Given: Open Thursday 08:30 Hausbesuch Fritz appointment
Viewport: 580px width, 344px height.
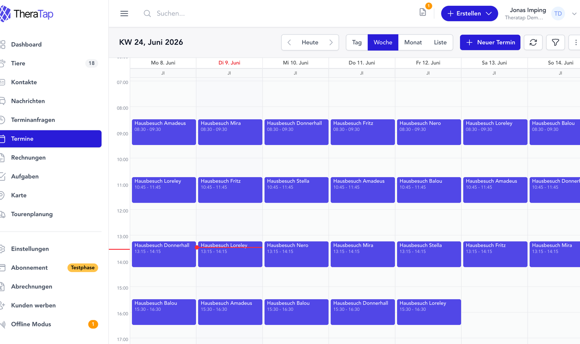Looking at the screenshot, I should pyautogui.click(x=362, y=132).
